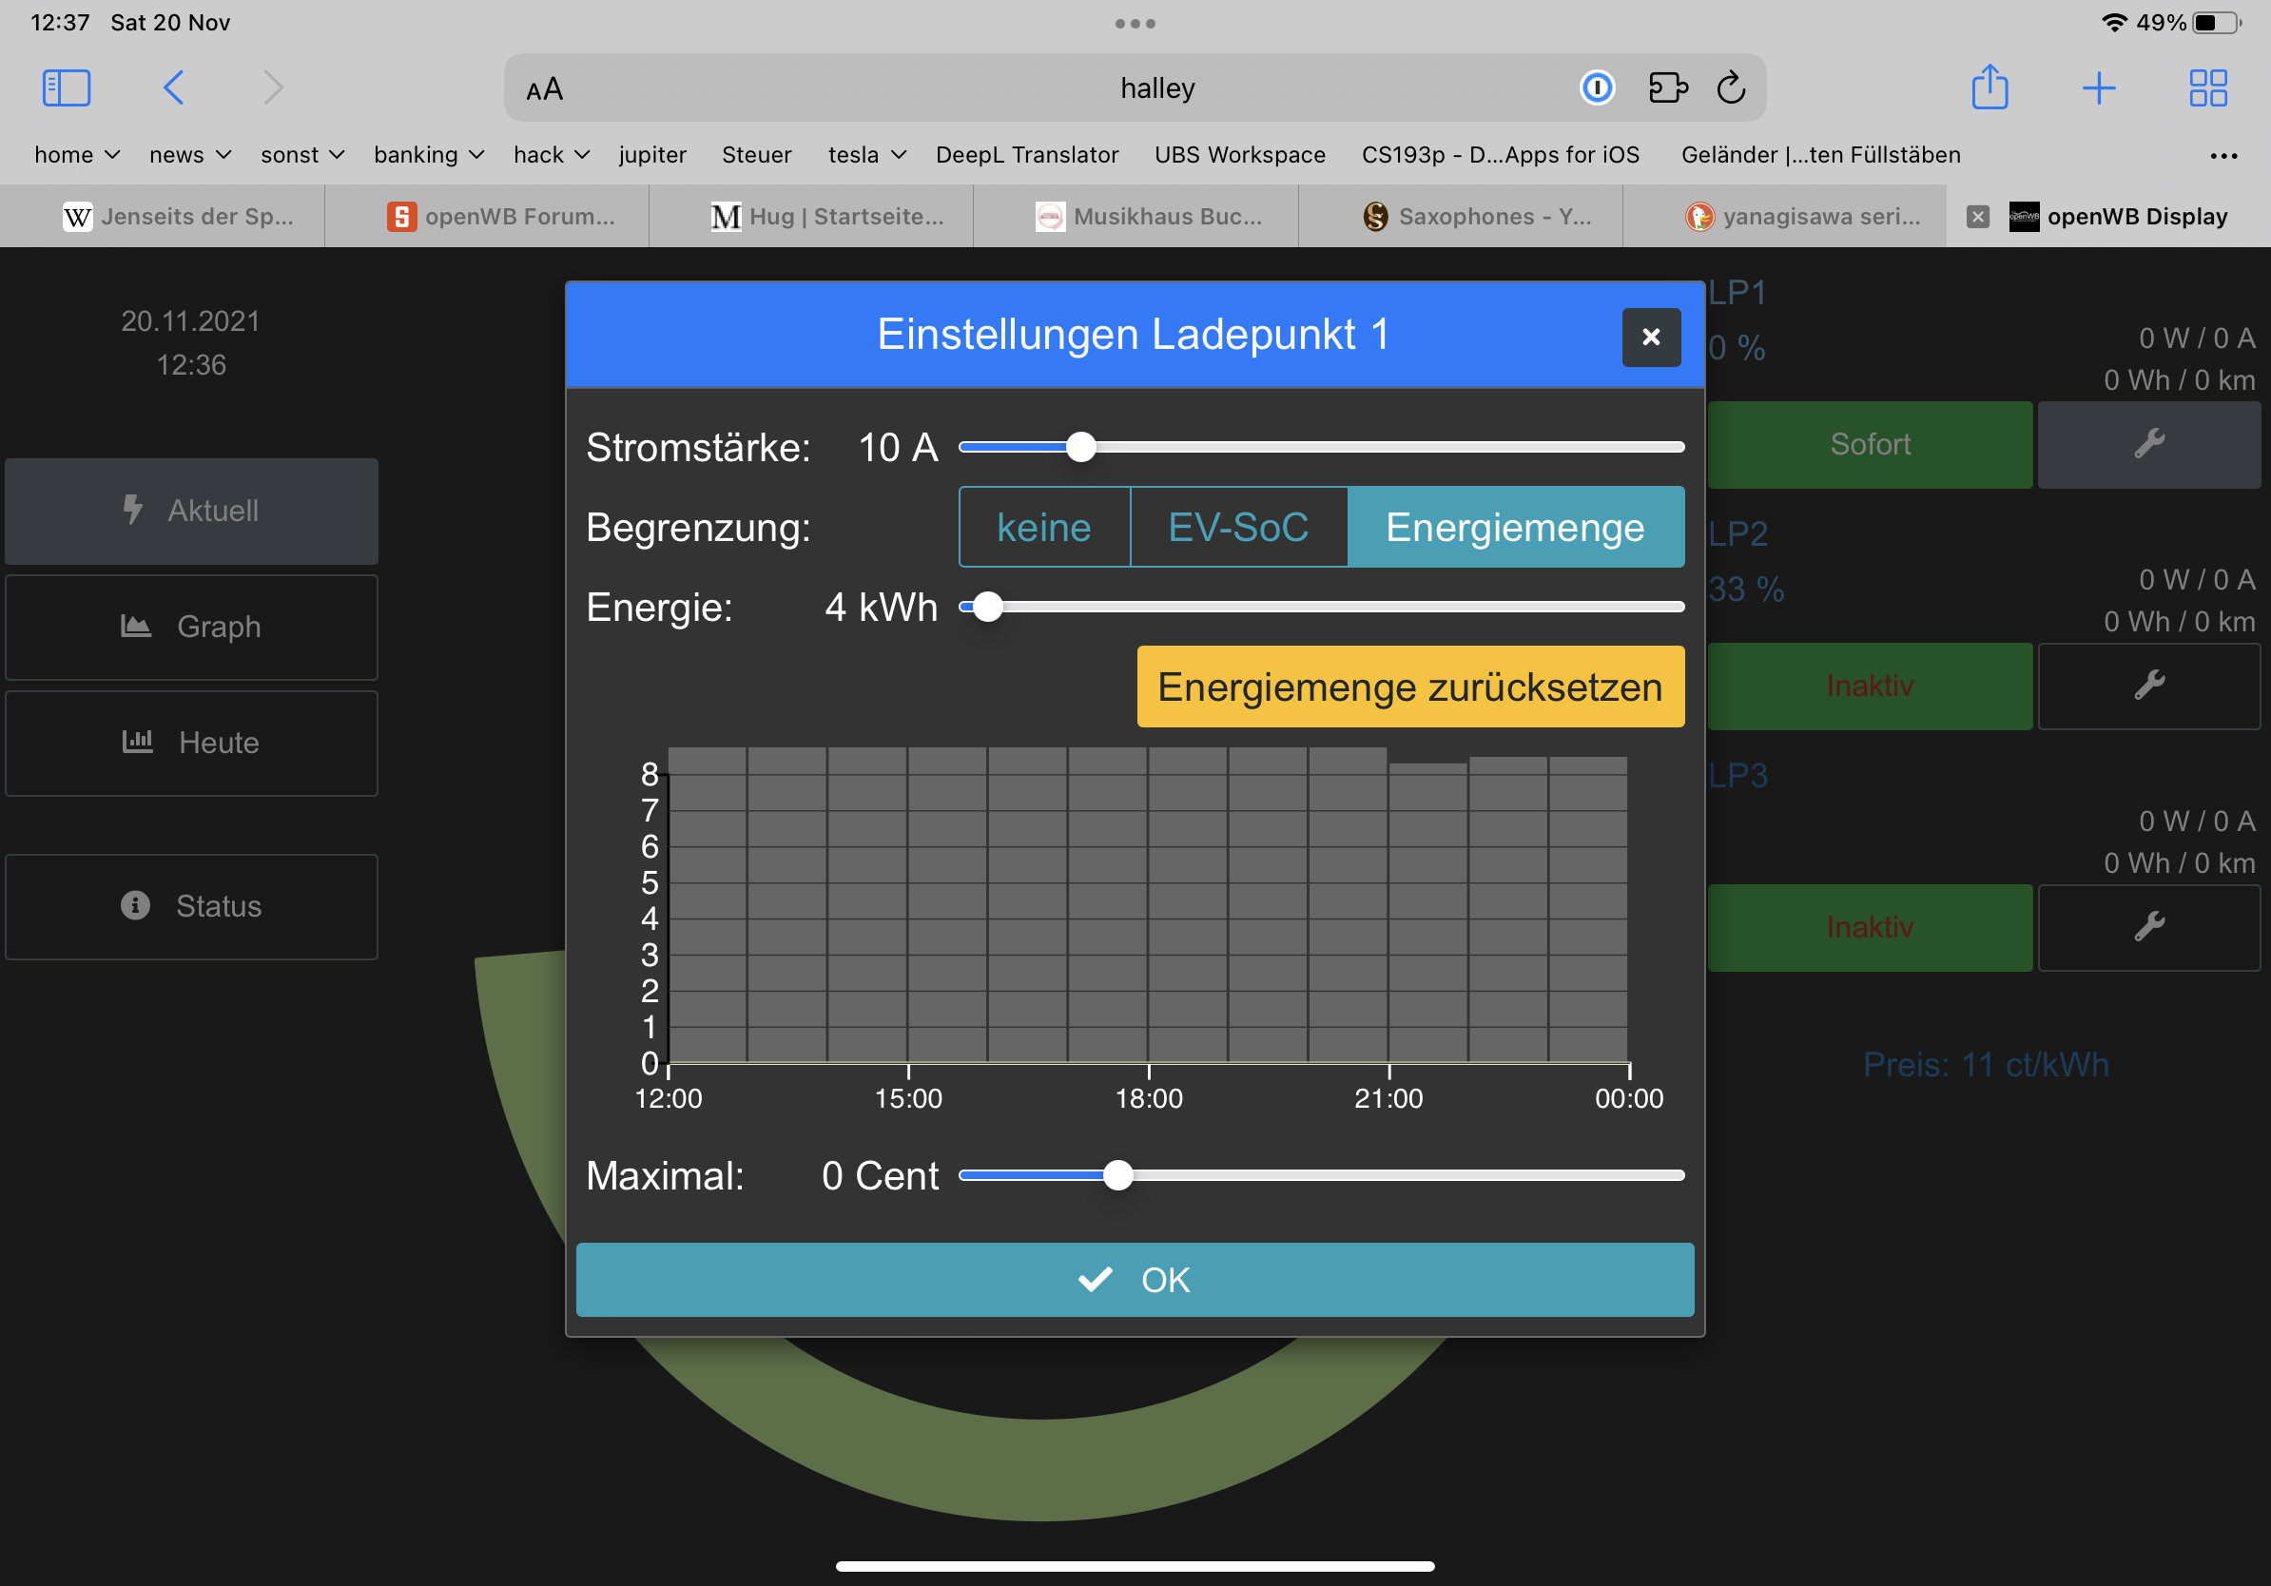Click the 1Password icon in address bar
The image size is (2271, 1586).
coord(1597,88)
